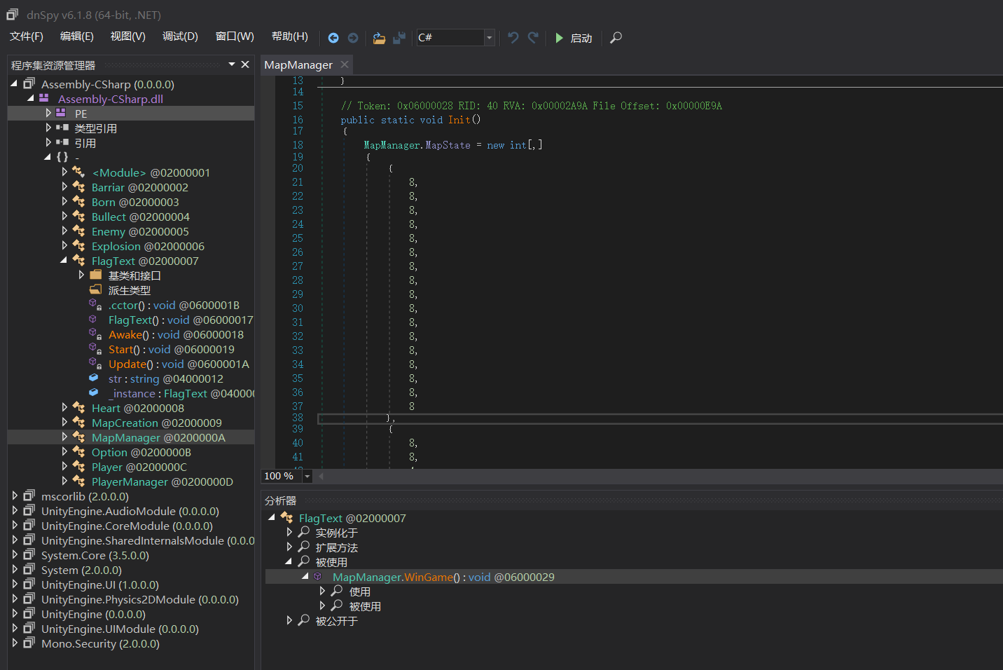Open the 帮助(H) menu

290,36
